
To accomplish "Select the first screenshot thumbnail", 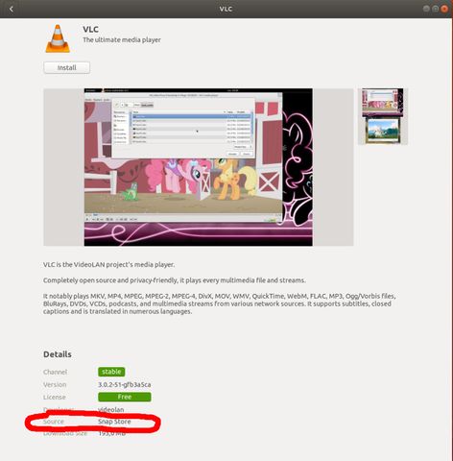I will [382, 103].
